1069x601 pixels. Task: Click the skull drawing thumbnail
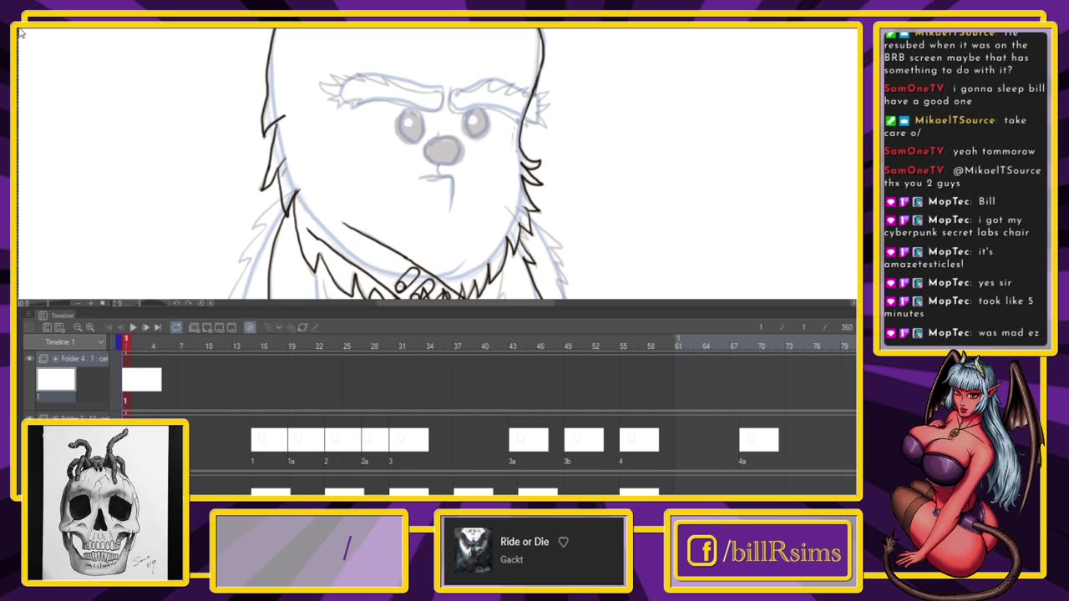(x=104, y=502)
